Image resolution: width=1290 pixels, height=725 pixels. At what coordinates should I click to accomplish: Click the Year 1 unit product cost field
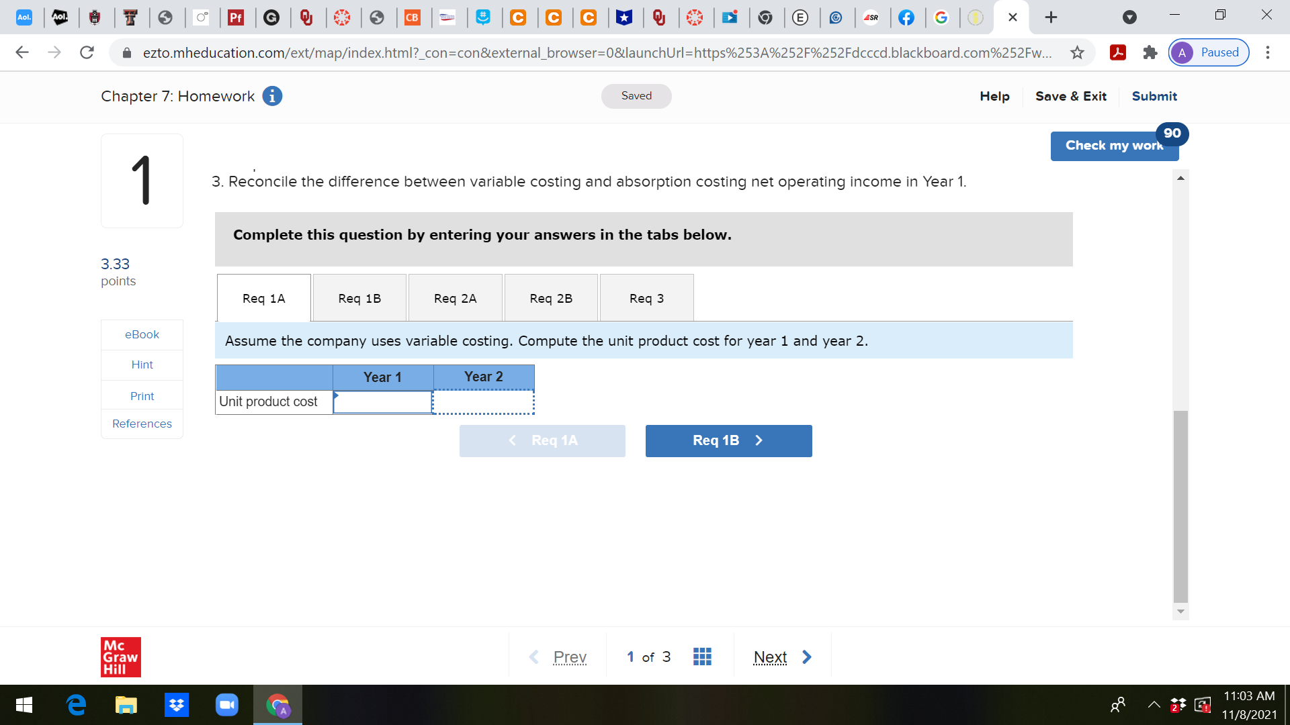click(382, 401)
